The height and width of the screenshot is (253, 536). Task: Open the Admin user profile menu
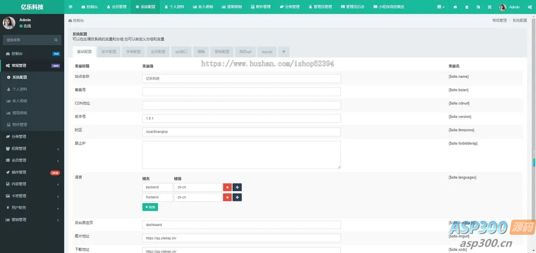pos(510,7)
